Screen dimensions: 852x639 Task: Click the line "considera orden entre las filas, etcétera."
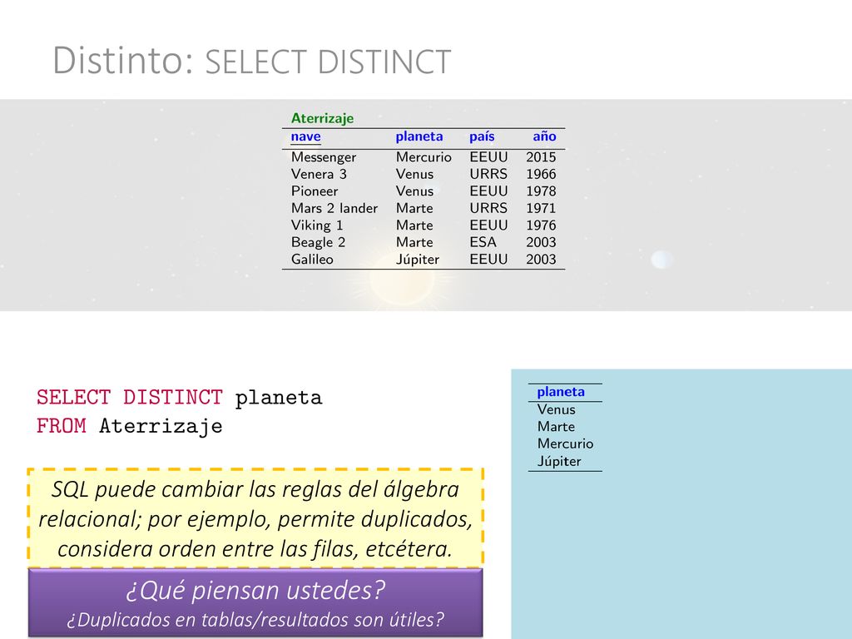[255, 549]
